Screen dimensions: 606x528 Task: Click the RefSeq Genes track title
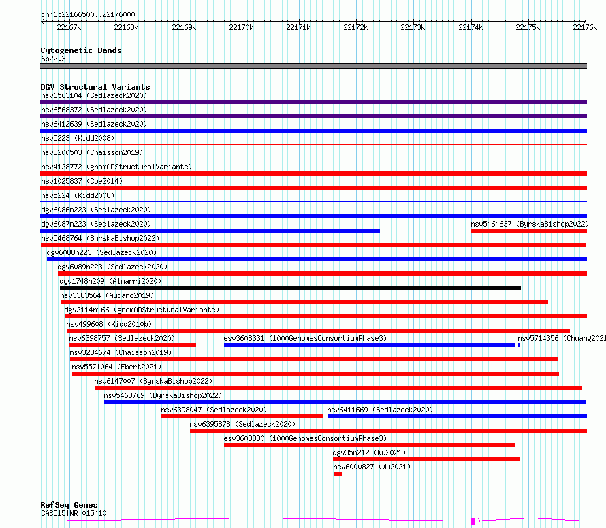point(69,506)
